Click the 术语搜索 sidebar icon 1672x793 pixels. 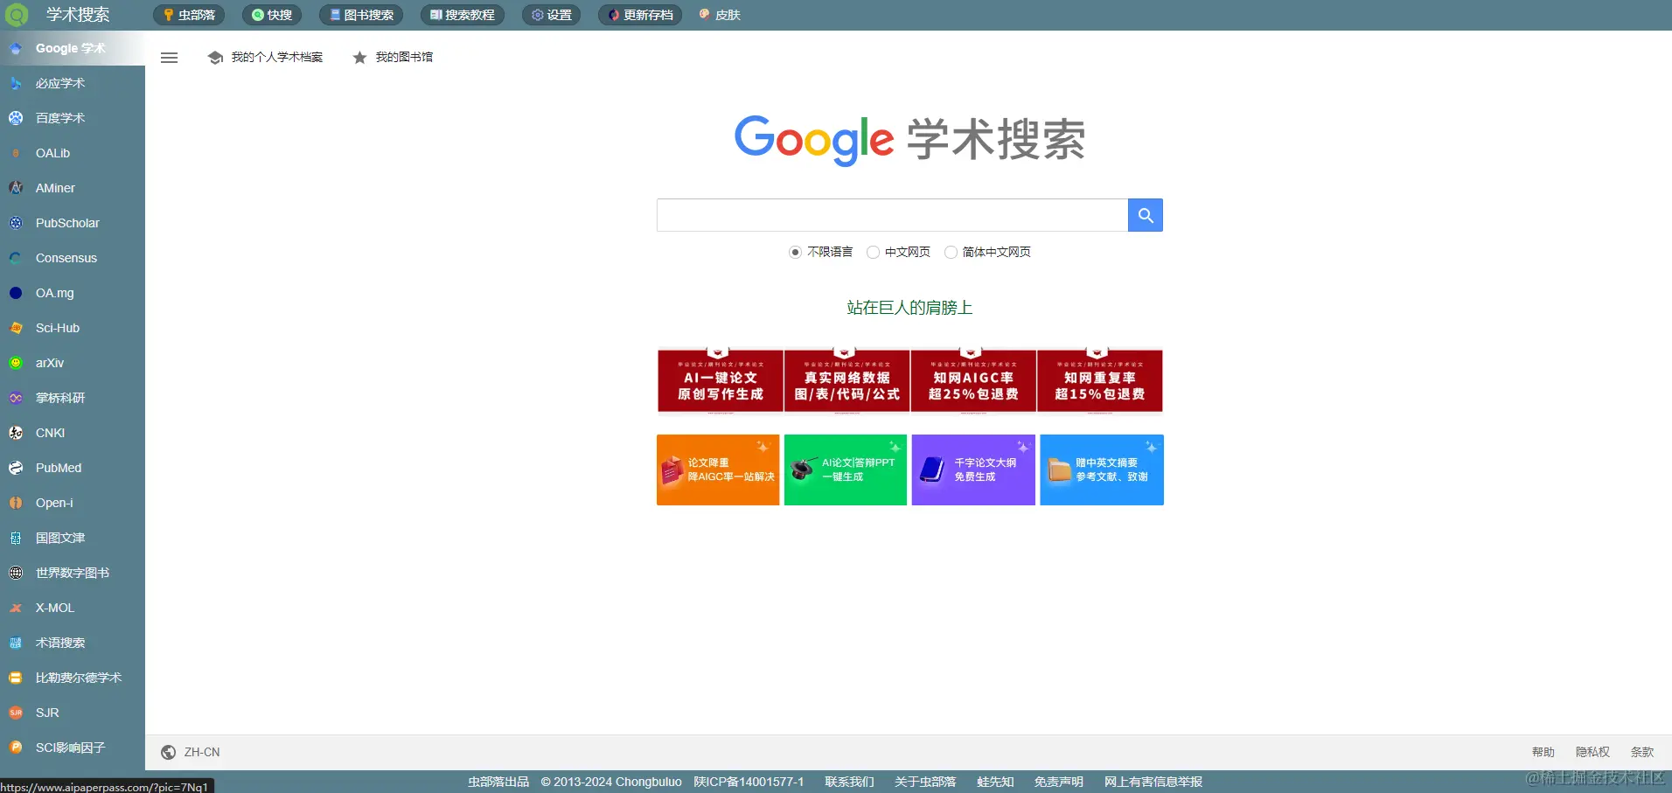click(16, 643)
